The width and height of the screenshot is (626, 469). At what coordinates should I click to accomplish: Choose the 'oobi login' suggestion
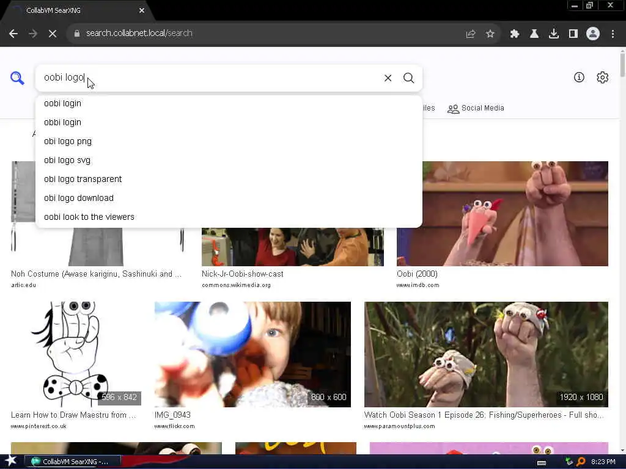[x=229, y=103]
